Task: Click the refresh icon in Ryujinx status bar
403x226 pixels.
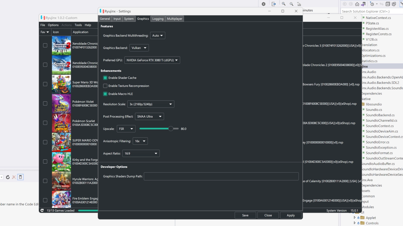Action: 42,210
